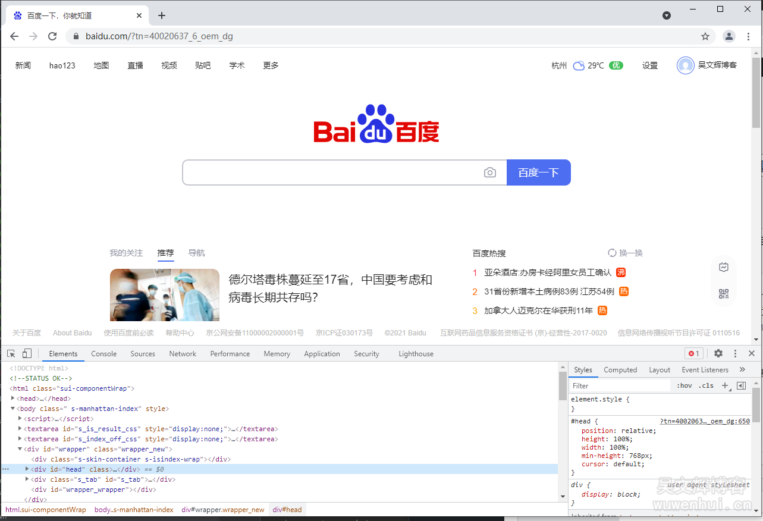Click the QR code icon on page sidebar

pyautogui.click(x=723, y=294)
